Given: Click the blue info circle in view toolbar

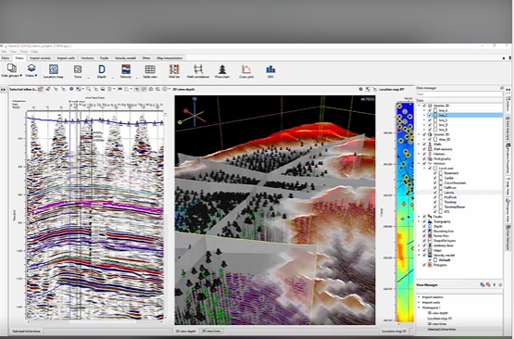Looking at the screenshot, I should tap(71, 89).
